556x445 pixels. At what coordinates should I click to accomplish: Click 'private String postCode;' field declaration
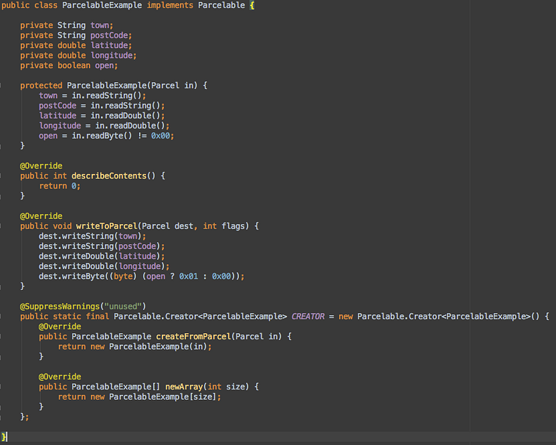click(x=76, y=35)
